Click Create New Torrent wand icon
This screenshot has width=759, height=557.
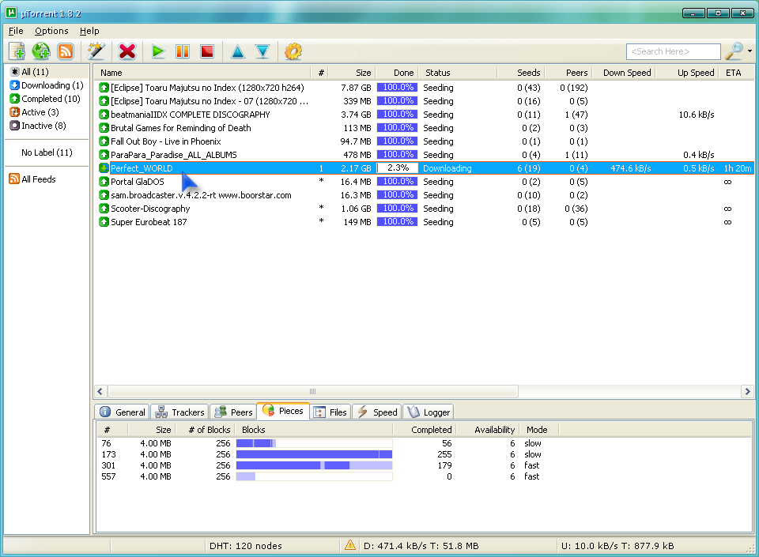pyautogui.click(x=96, y=51)
